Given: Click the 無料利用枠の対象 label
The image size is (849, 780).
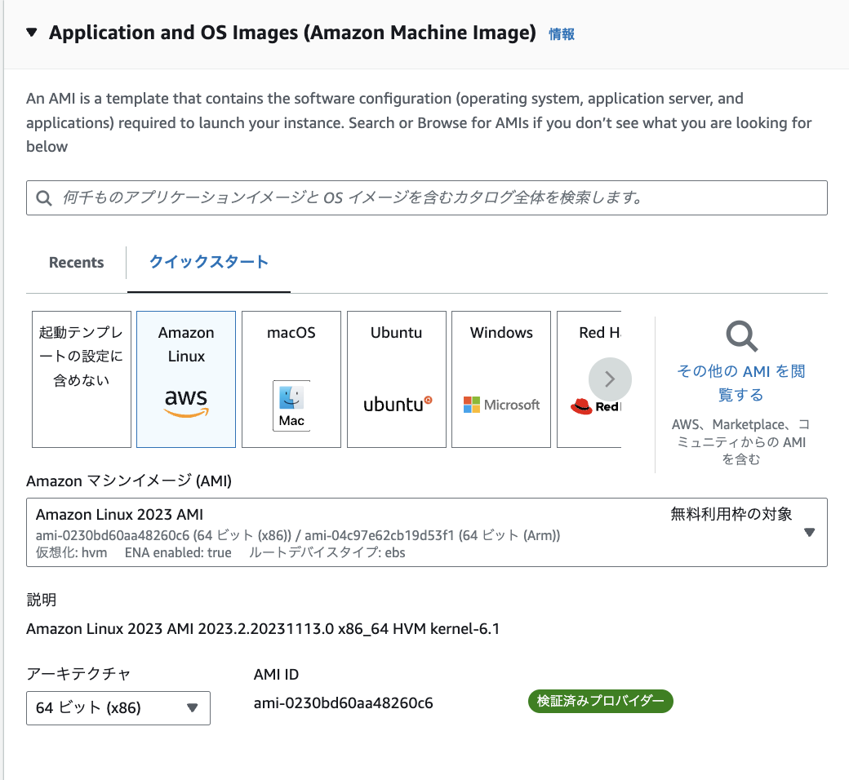Looking at the screenshot, I should 731,514.
